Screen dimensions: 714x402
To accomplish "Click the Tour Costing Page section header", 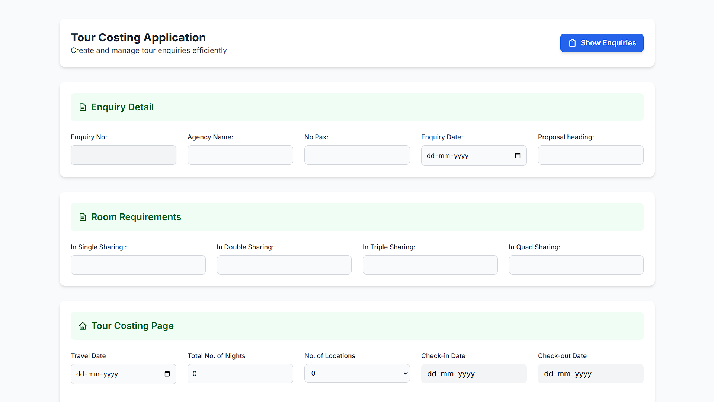I will (x=132, y=326).
